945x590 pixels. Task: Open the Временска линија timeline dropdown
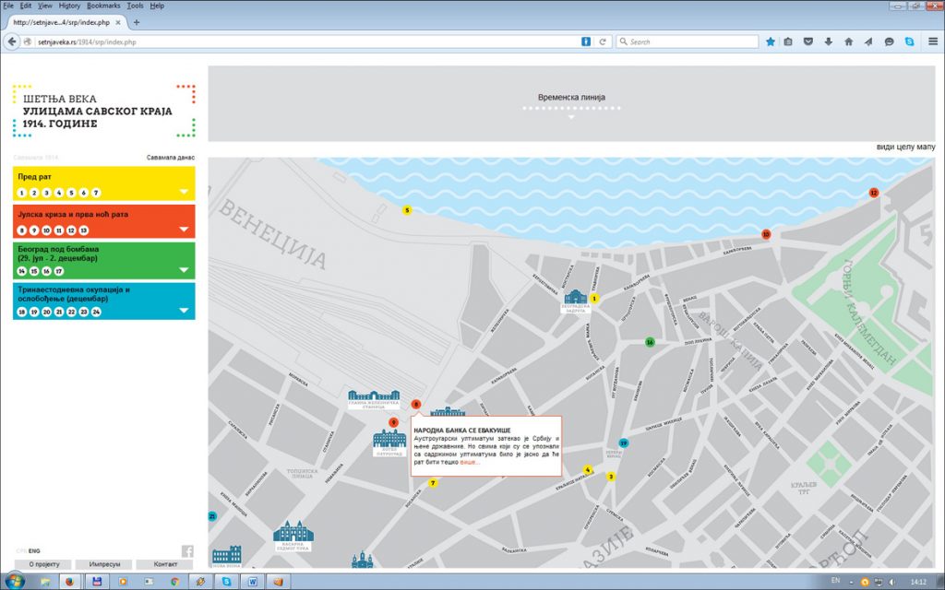point(571,117)
